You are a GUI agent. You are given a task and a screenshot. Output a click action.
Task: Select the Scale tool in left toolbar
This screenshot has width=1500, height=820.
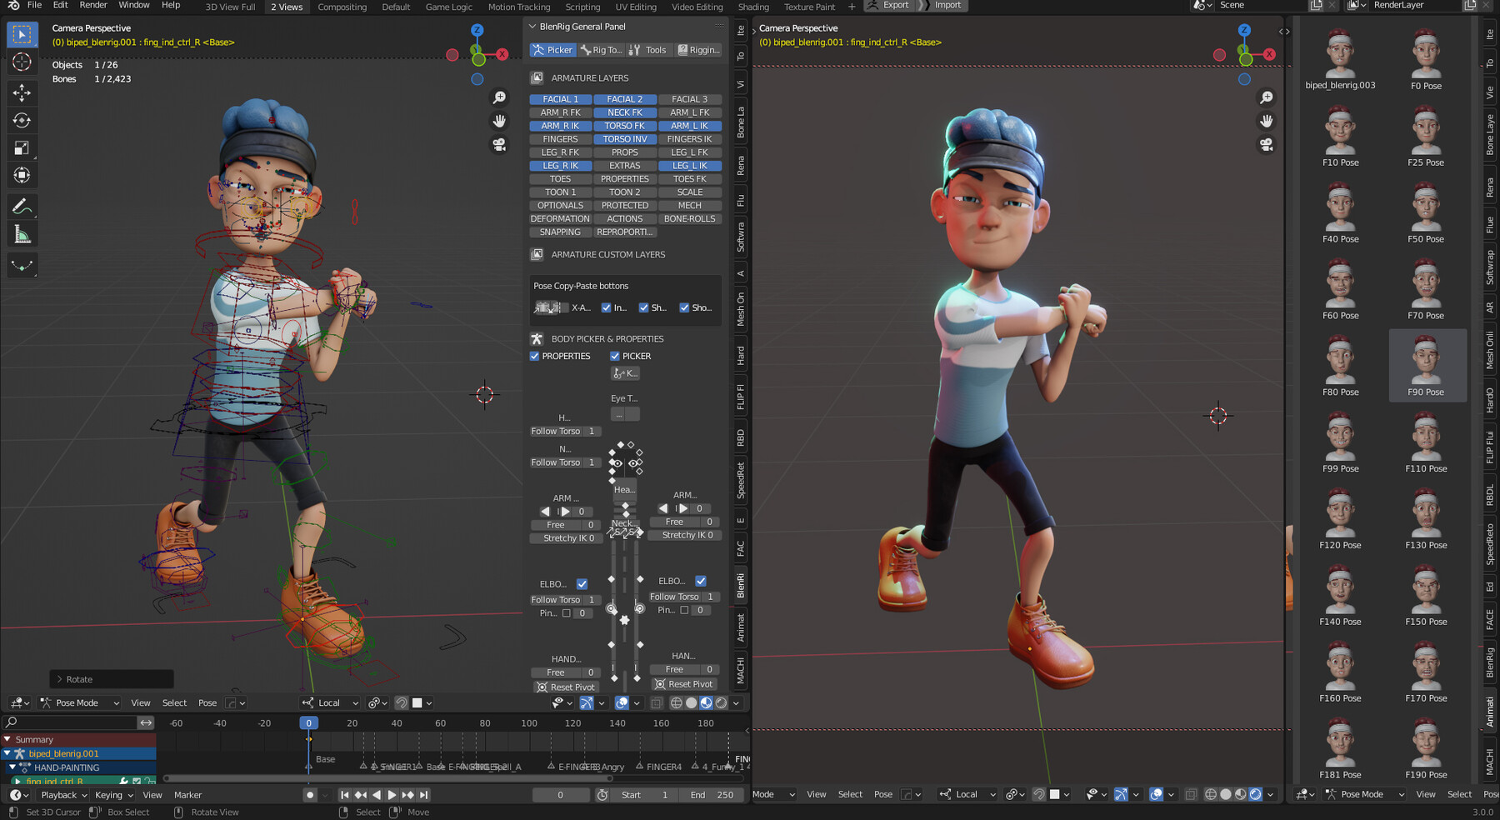22,148
